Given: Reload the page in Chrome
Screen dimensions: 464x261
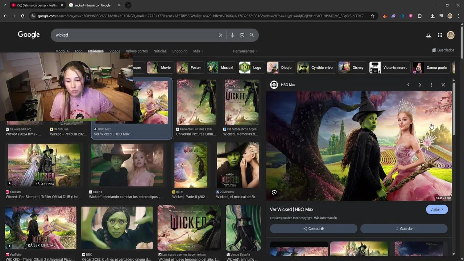Looking at the screenshot, I should [22, 16].
